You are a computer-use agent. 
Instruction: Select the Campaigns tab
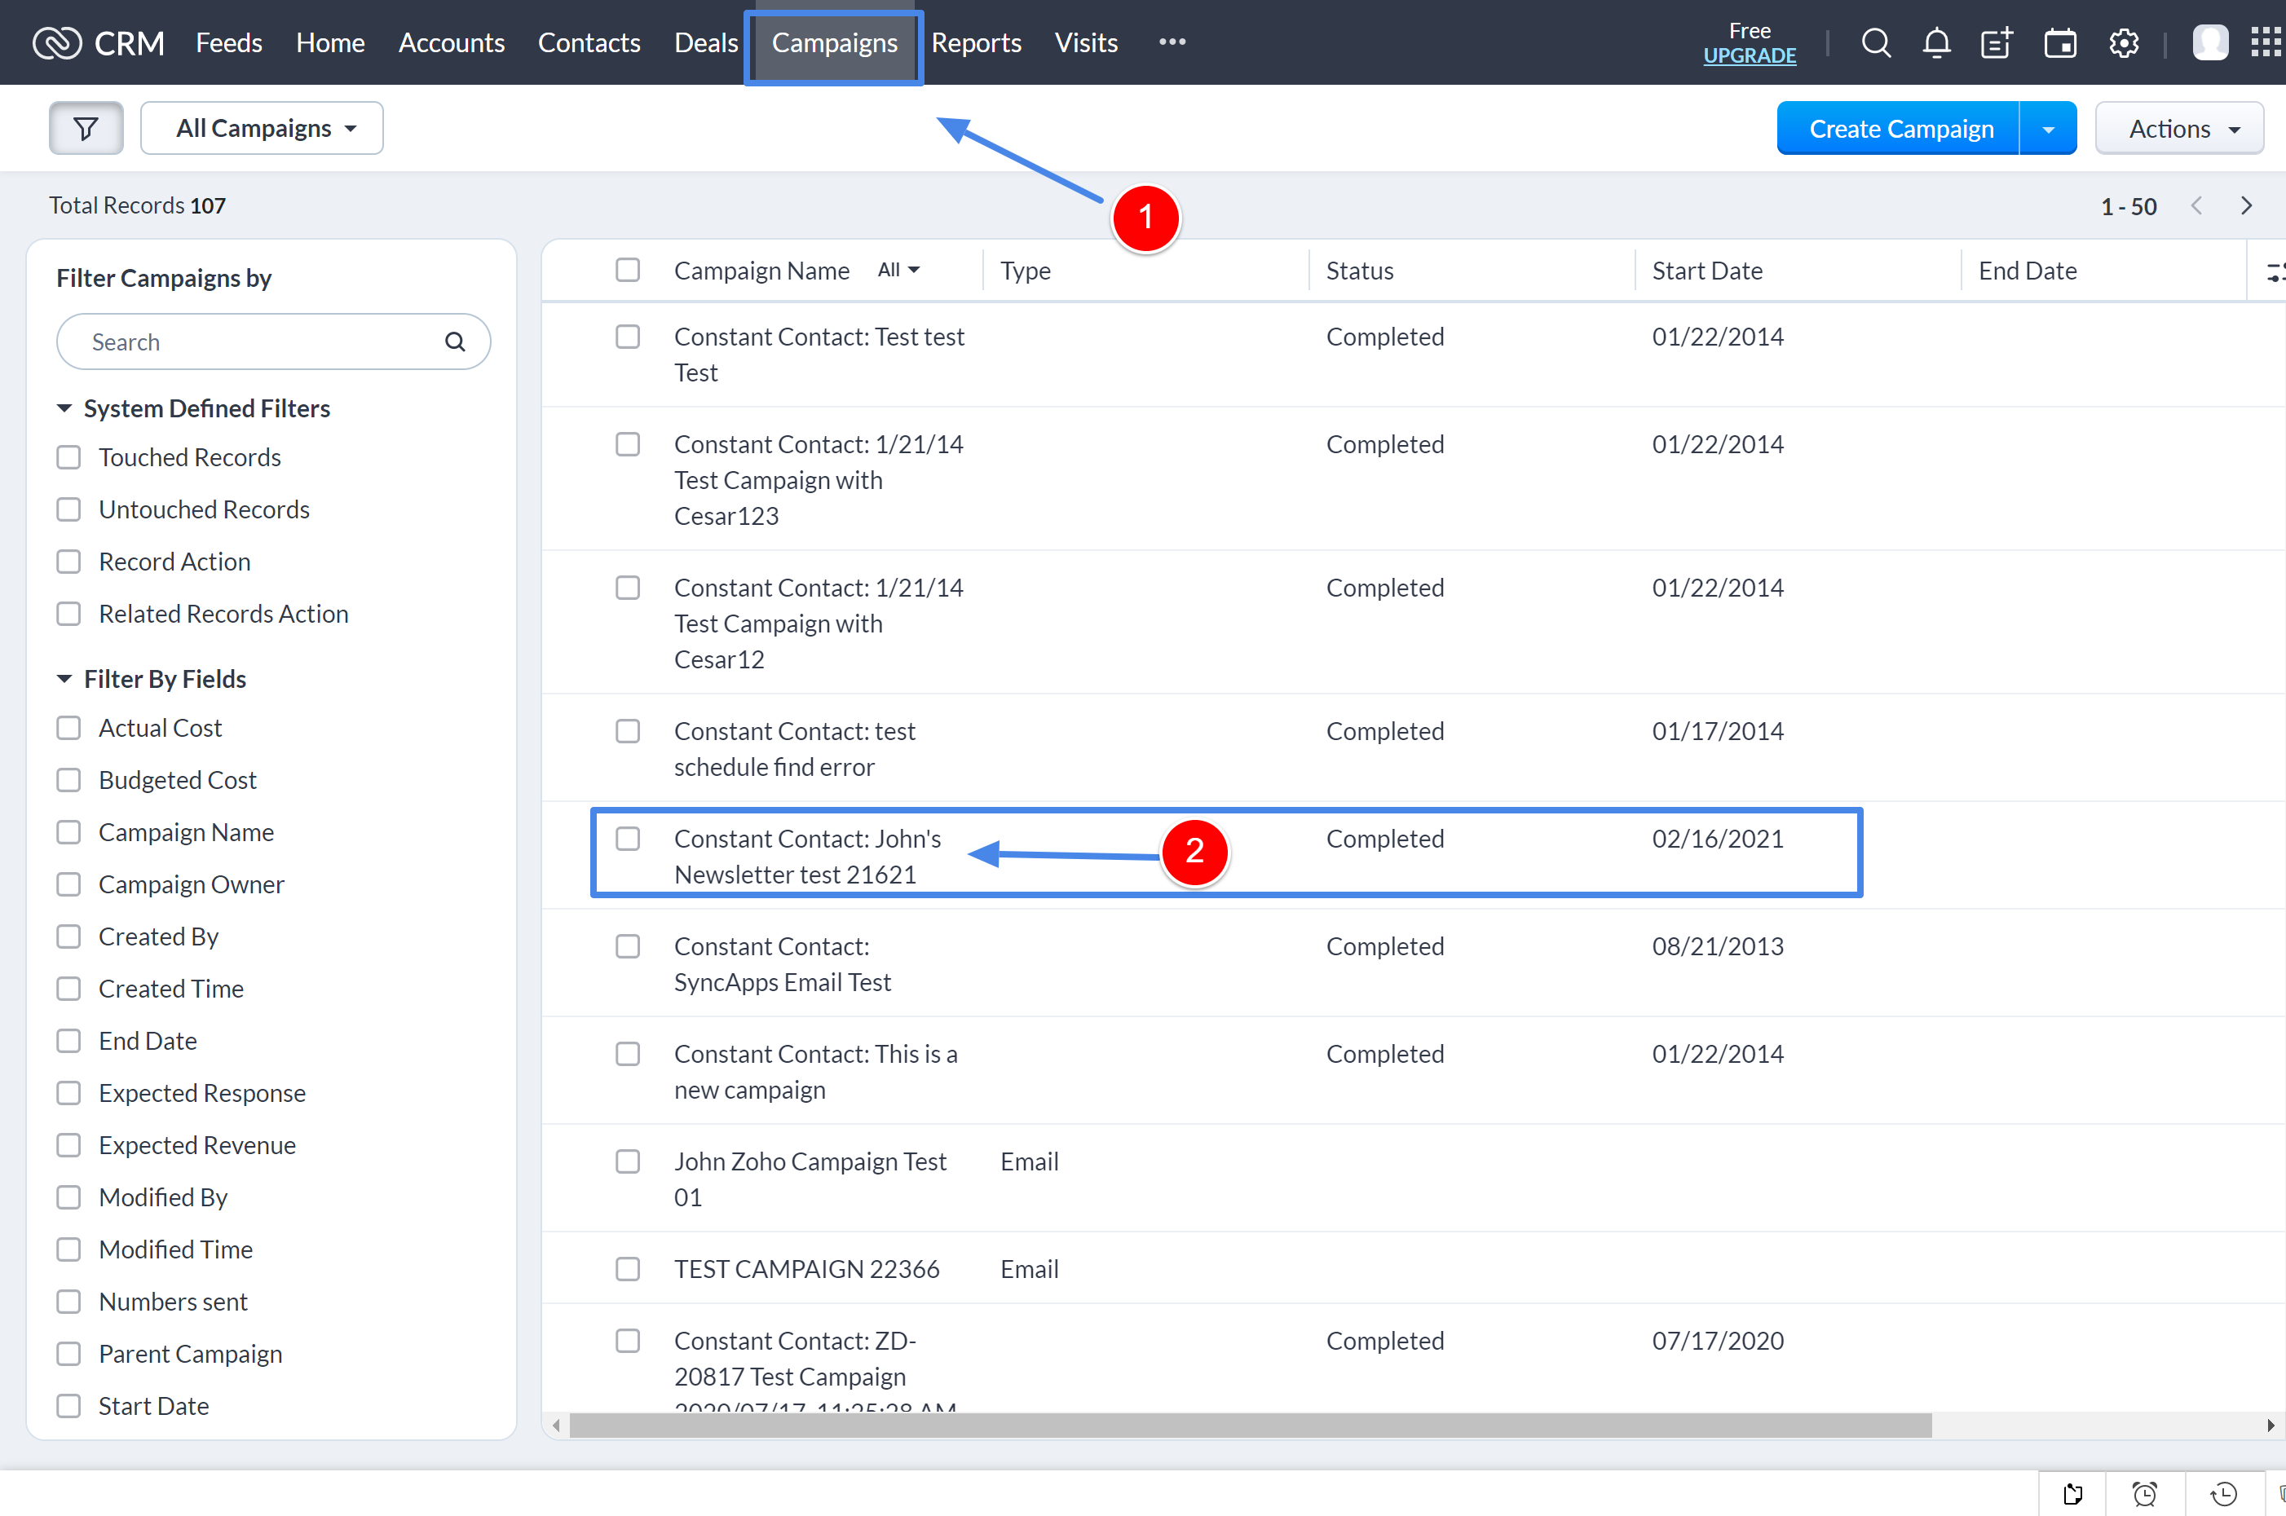835,42
